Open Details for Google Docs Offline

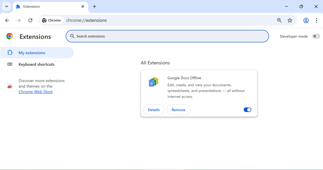coord(154,110)
